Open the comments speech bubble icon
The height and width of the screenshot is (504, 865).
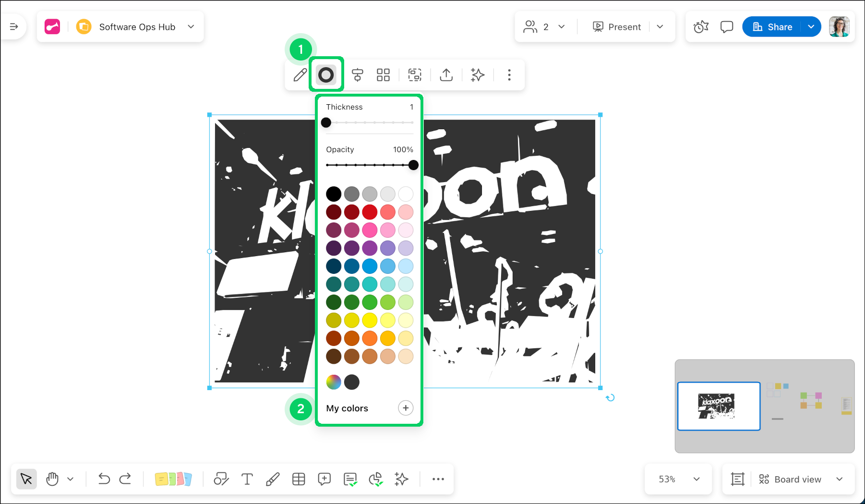tap(726, 27)
